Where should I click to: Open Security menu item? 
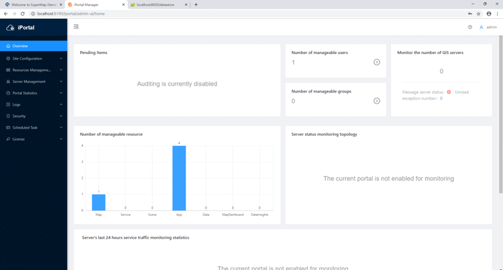(34, 116)
